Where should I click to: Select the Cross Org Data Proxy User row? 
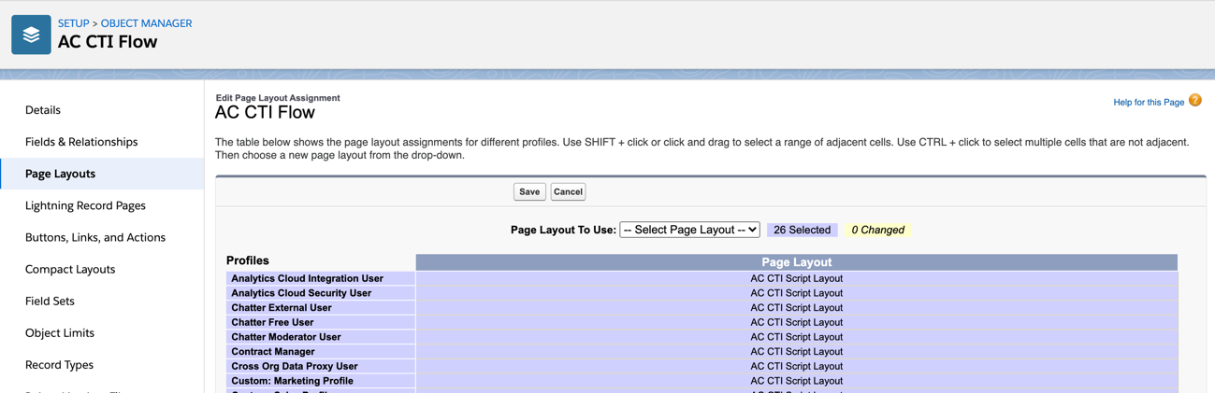(321, 366)
